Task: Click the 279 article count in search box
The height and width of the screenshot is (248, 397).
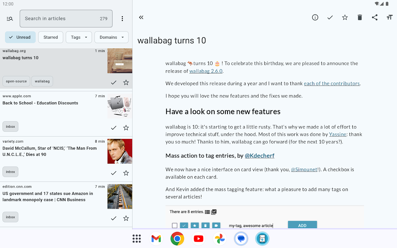Action: pyautogui.click(x=104, y=19)
